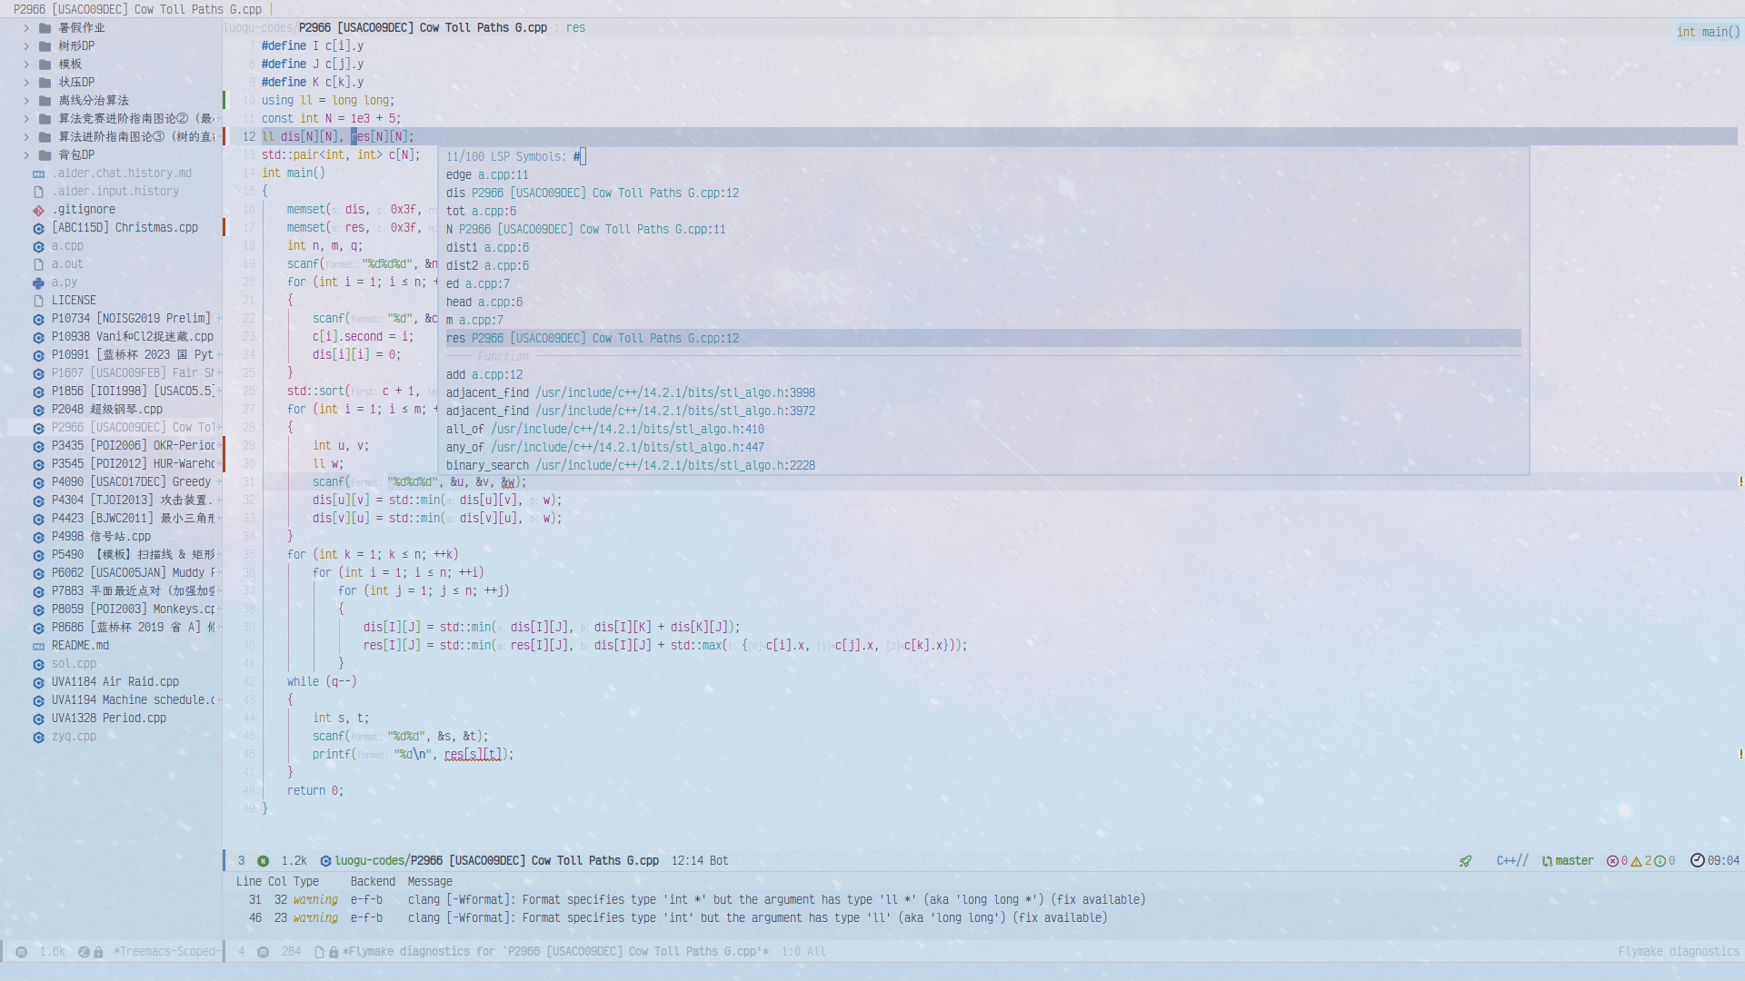Expand the 离线分治算法 folder chevron
The height and width of the screenshot is (981, 1745).
26,101
